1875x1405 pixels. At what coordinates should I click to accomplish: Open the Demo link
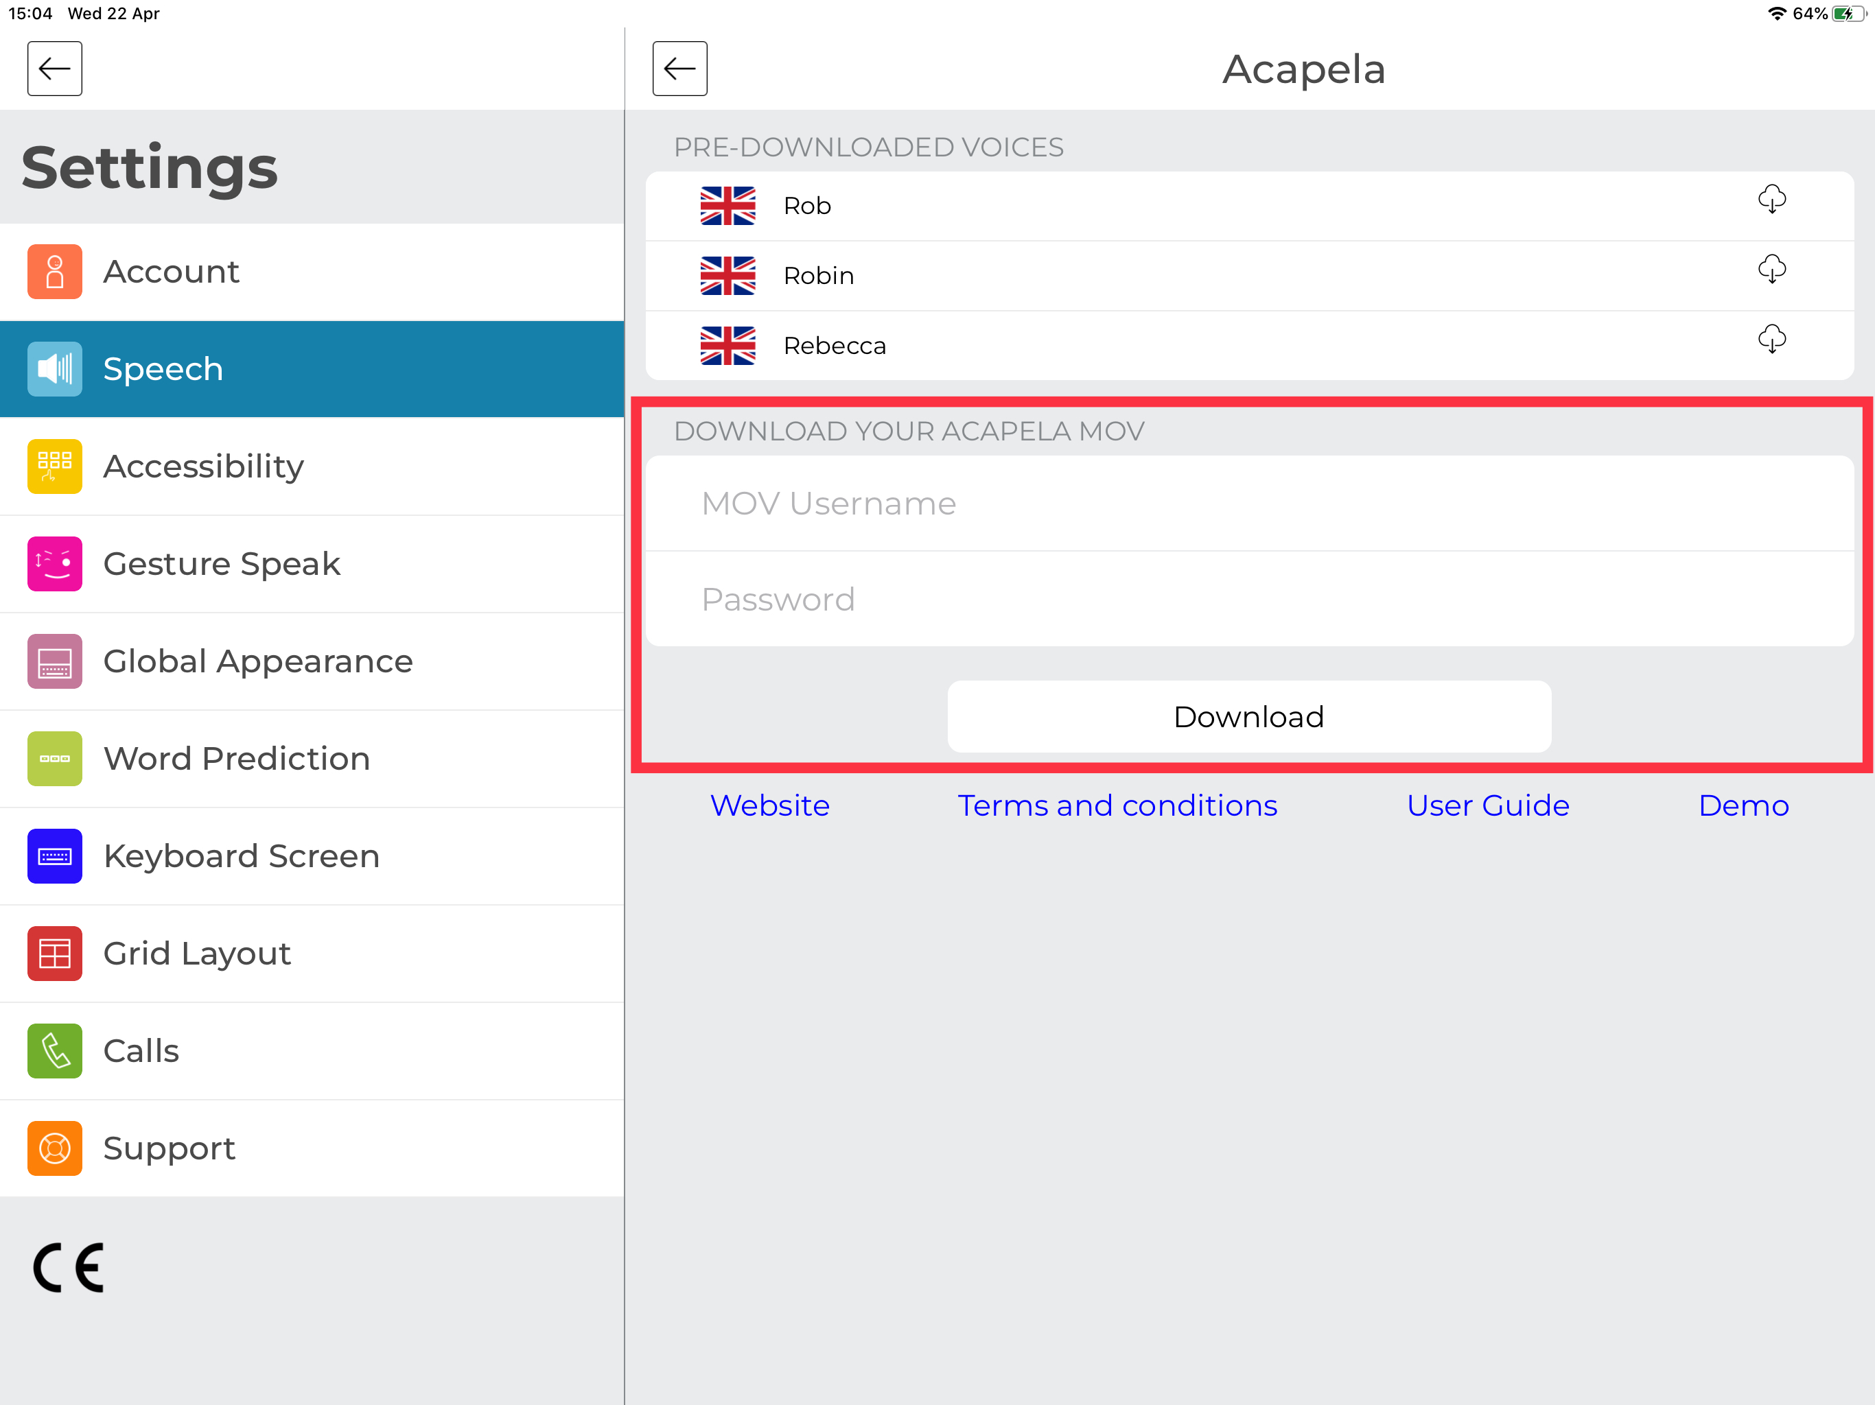(x=1744, y=806)
